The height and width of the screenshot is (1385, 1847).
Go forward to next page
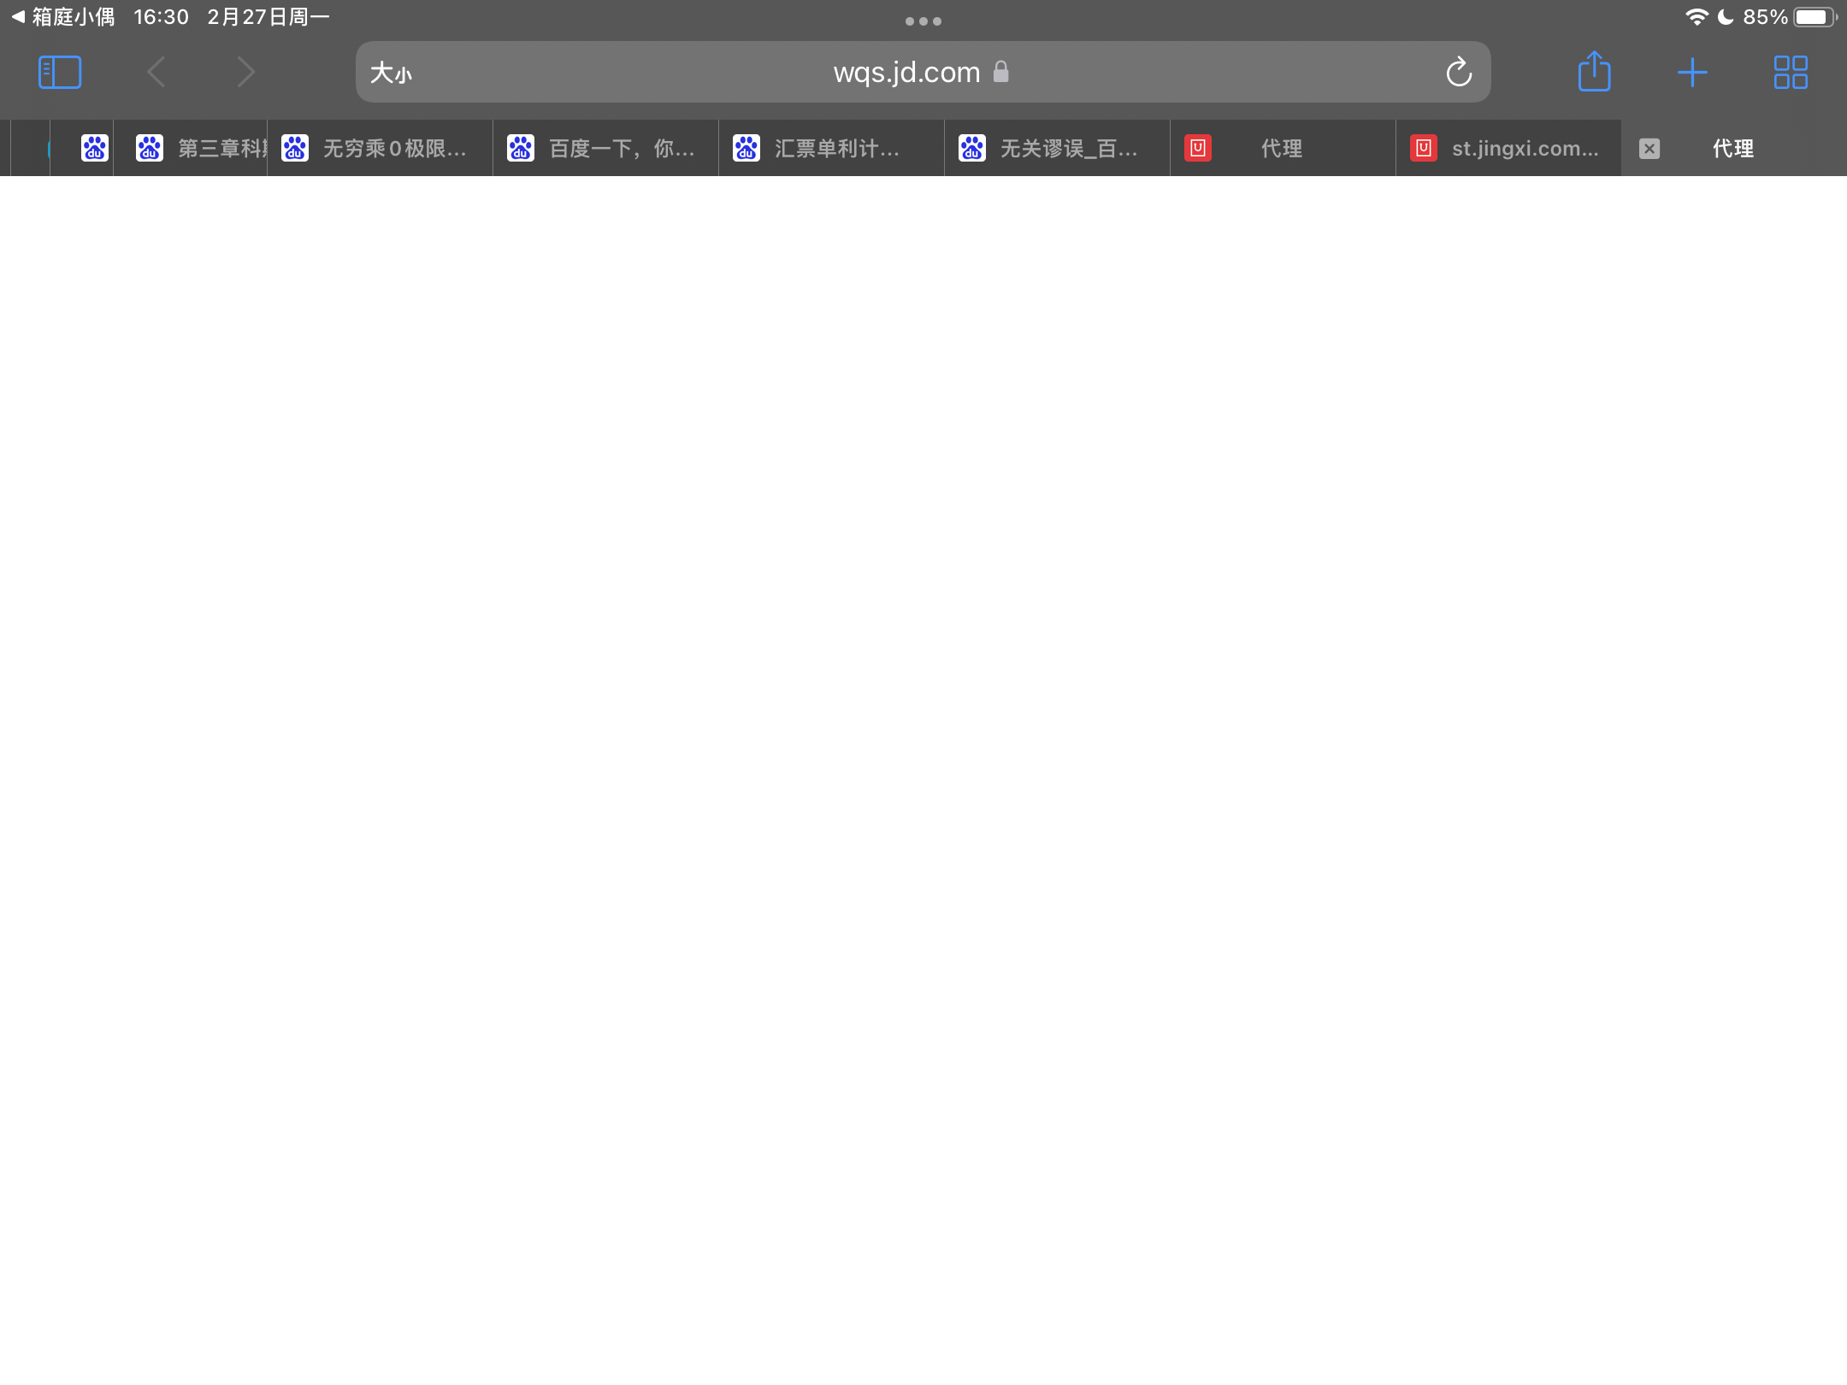click(x=246, y=72)
